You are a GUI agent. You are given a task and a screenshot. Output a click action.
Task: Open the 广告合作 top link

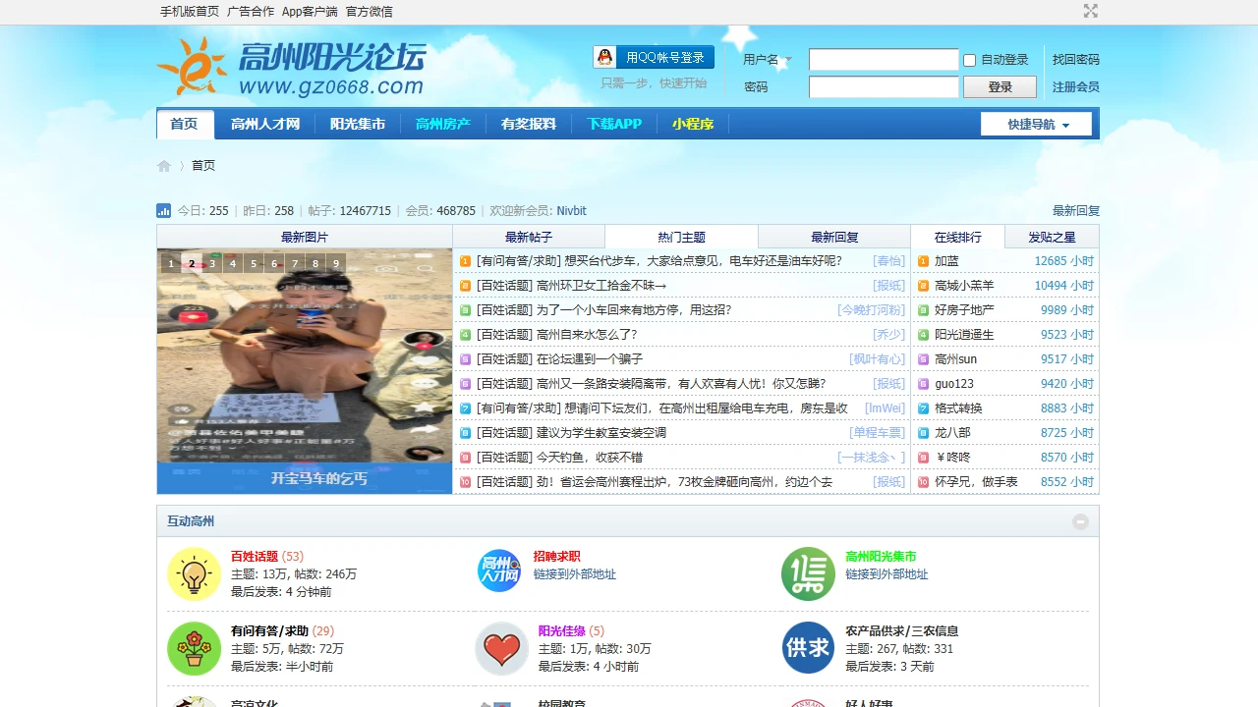(x=251, y=12)
